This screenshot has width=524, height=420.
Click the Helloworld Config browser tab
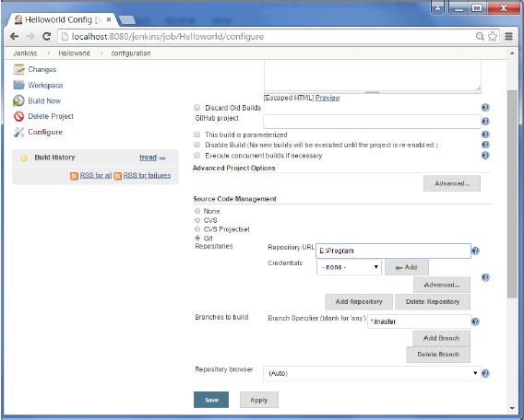(x=62, y=19)
